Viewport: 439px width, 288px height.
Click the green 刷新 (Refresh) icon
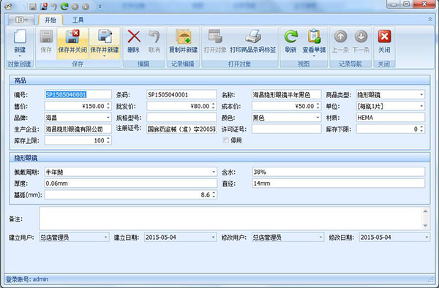point(291,37)
